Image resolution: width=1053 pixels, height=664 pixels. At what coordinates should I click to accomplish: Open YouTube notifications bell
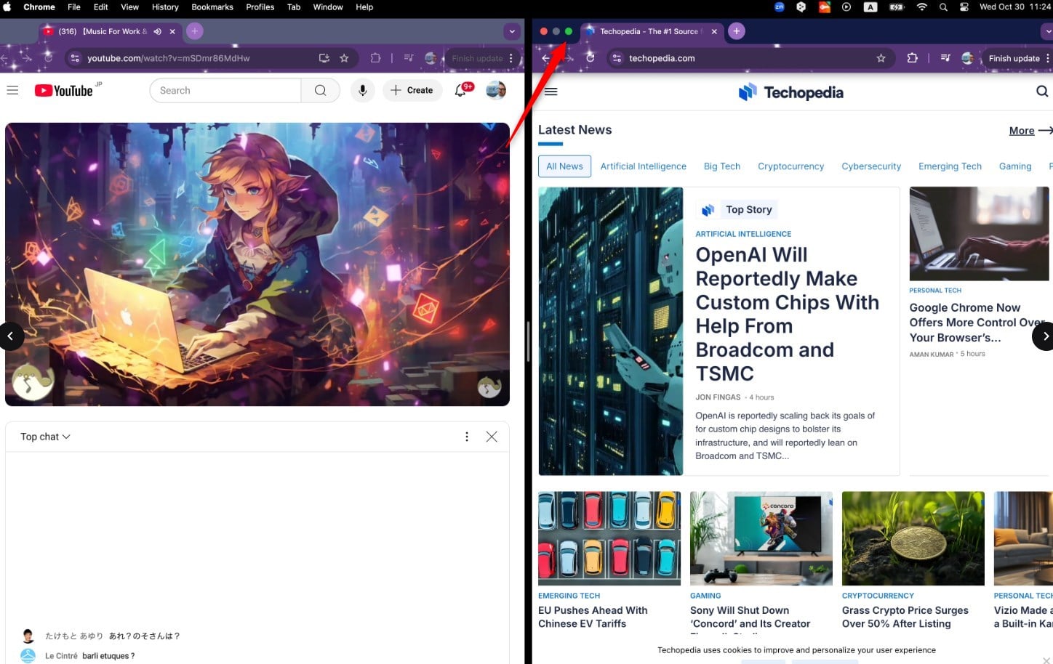(x=460, y=90)
